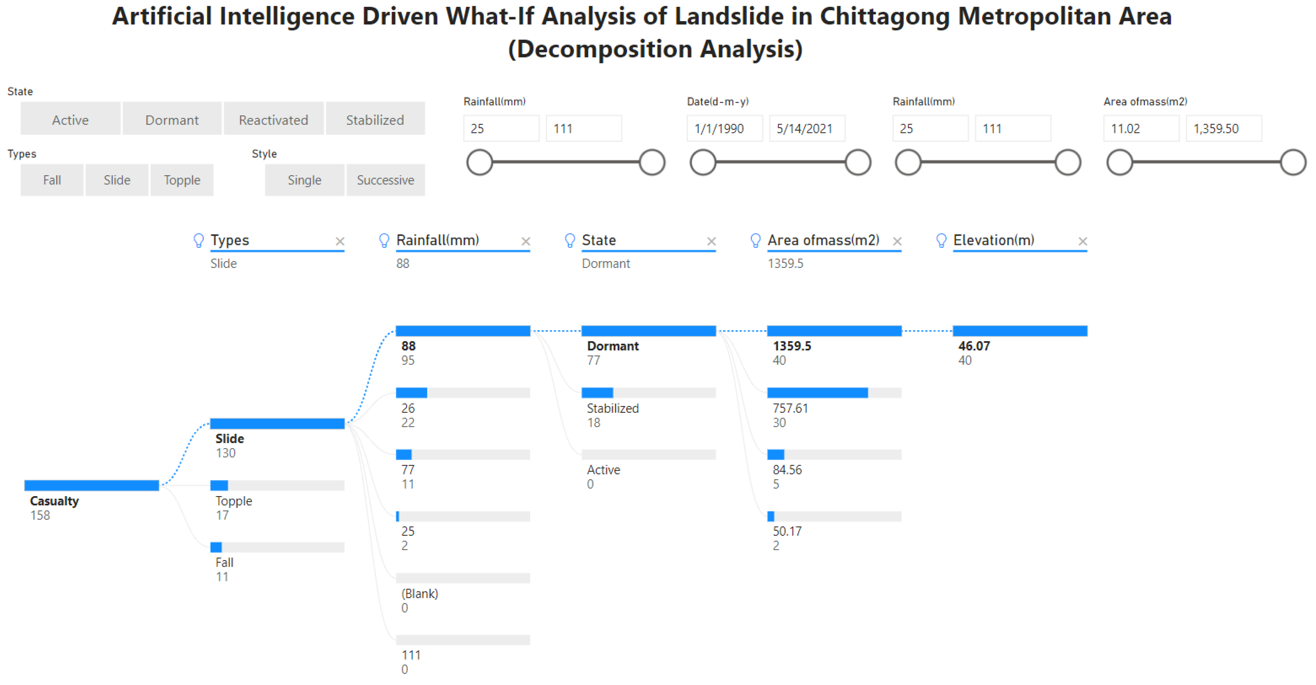Expand the Stabilized state node

click(x=648, y=393)
